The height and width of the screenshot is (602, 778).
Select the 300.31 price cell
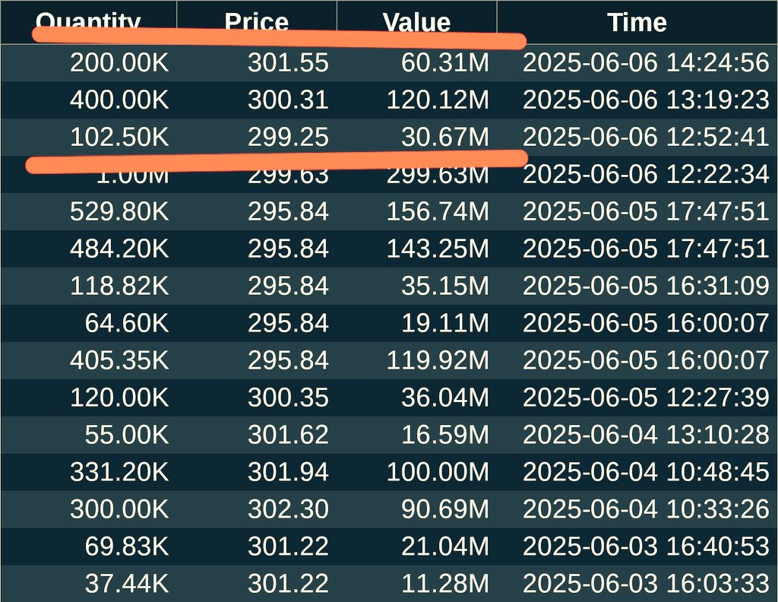click(x=288, y=100)
